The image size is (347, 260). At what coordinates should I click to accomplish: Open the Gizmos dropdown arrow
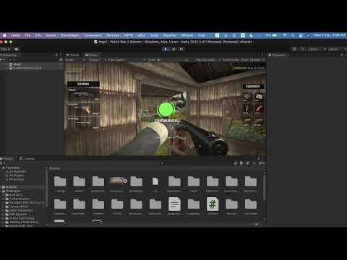pos(263,60)
